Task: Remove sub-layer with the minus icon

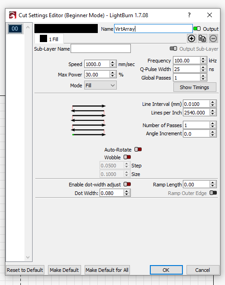Action: pos(213,38)
